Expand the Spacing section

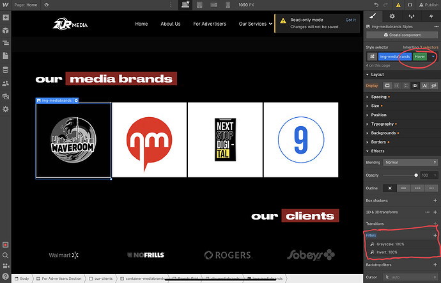click(402, 97)
